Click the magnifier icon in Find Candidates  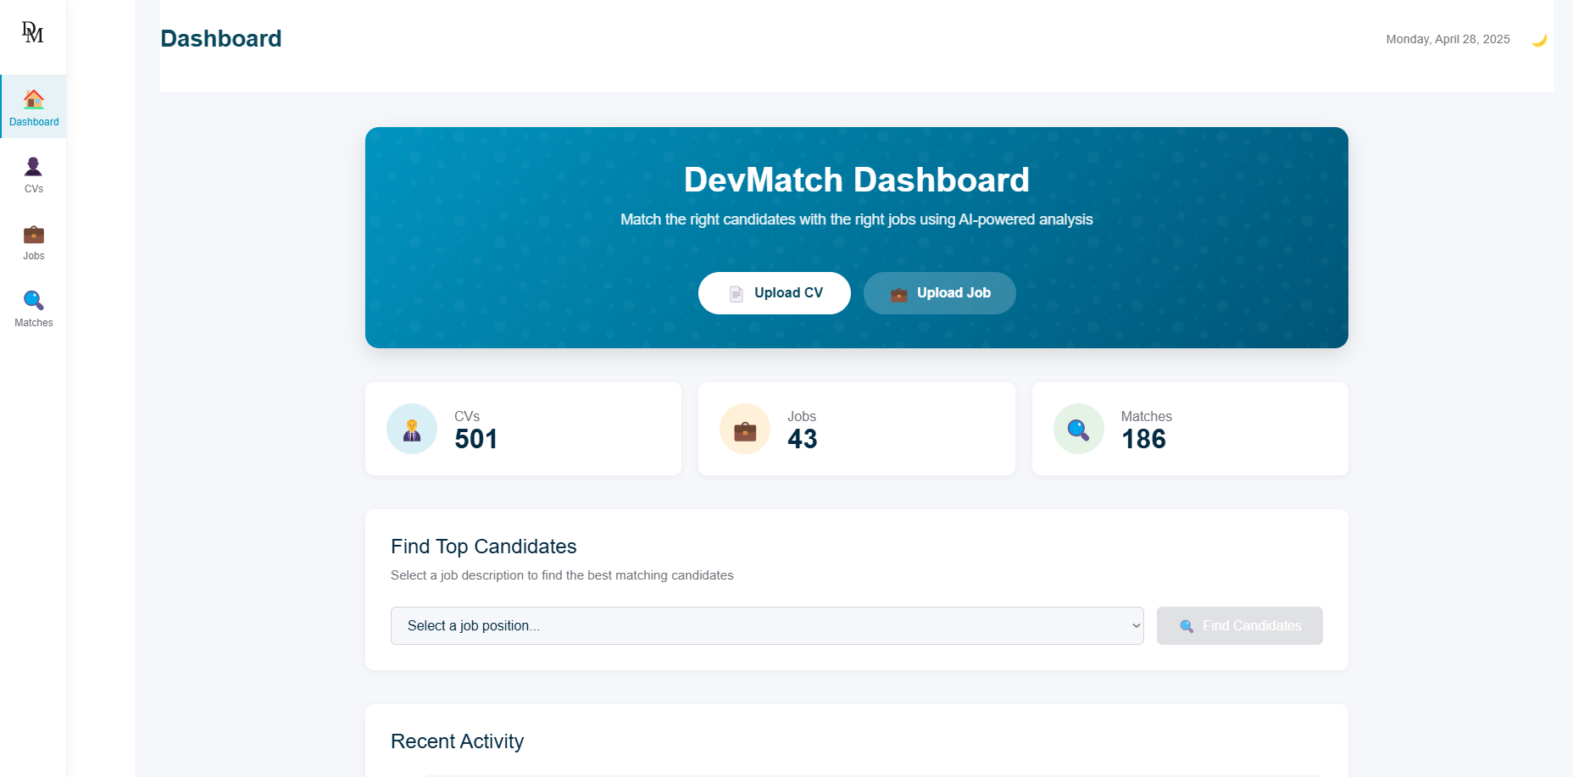[x=1186, y=625]
